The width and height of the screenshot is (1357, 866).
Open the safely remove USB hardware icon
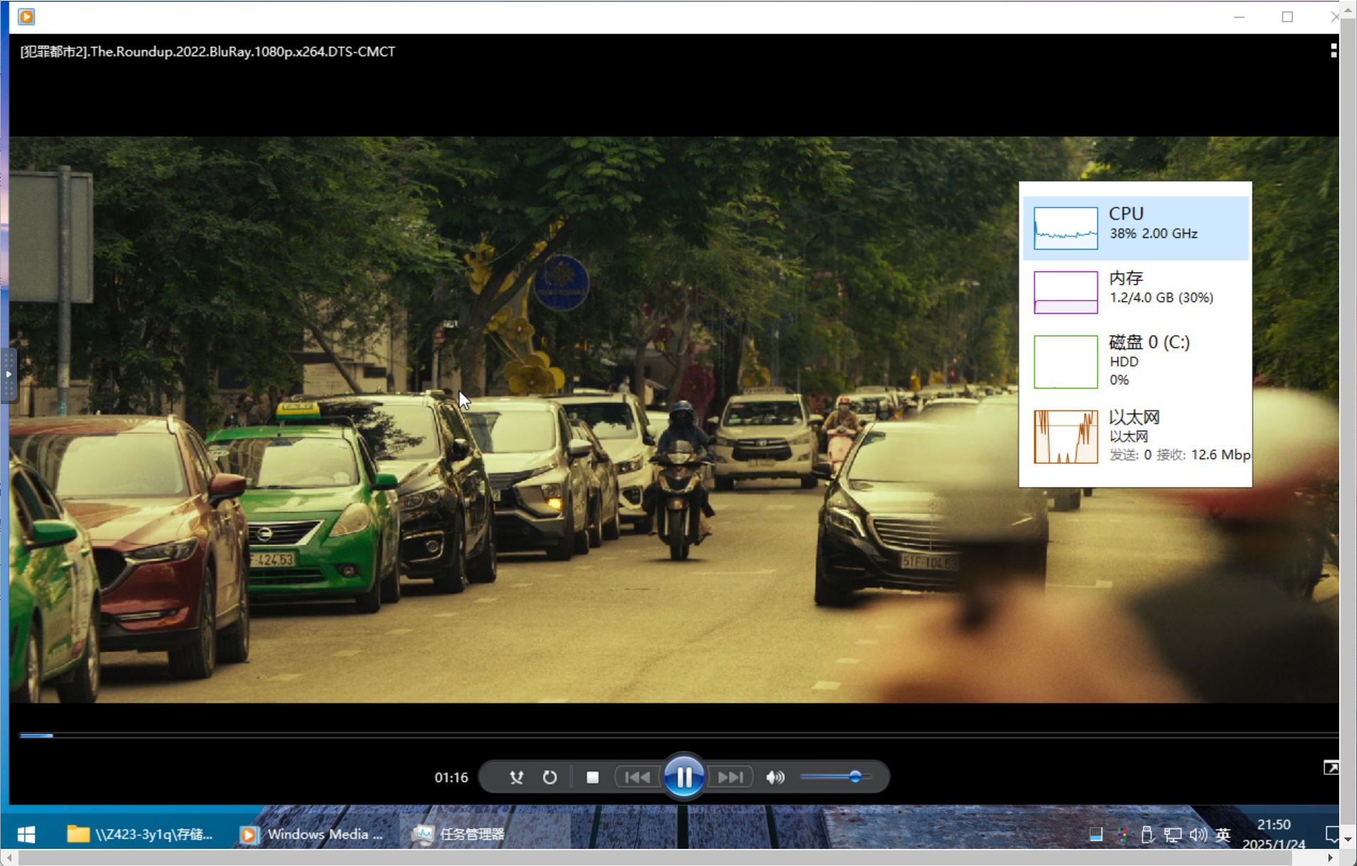point(1147,834)
